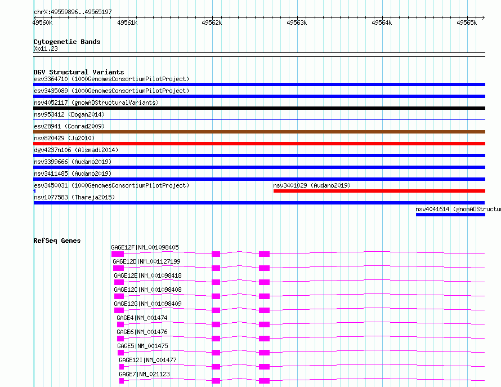Select the GAGE12I|NM_001477 gene label
501x387 pixels.
147,360
